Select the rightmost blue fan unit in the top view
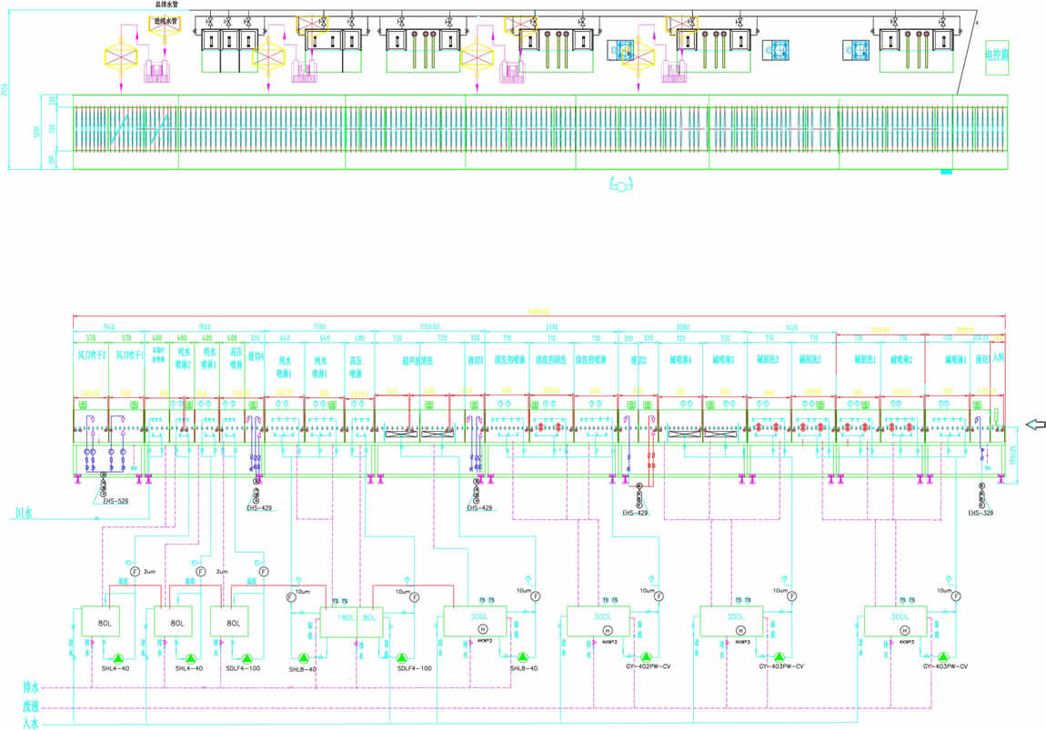Viewport: 1046px width, 730px height. [x=858, y=51]
